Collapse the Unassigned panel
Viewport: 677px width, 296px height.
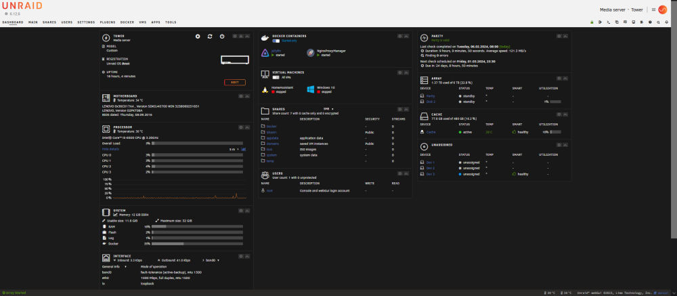(565, 145)
